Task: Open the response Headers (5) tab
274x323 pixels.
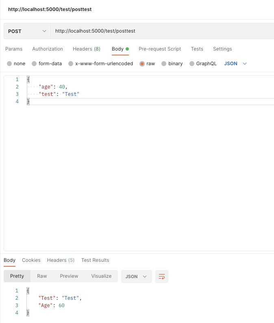Action: click(61, 260)
